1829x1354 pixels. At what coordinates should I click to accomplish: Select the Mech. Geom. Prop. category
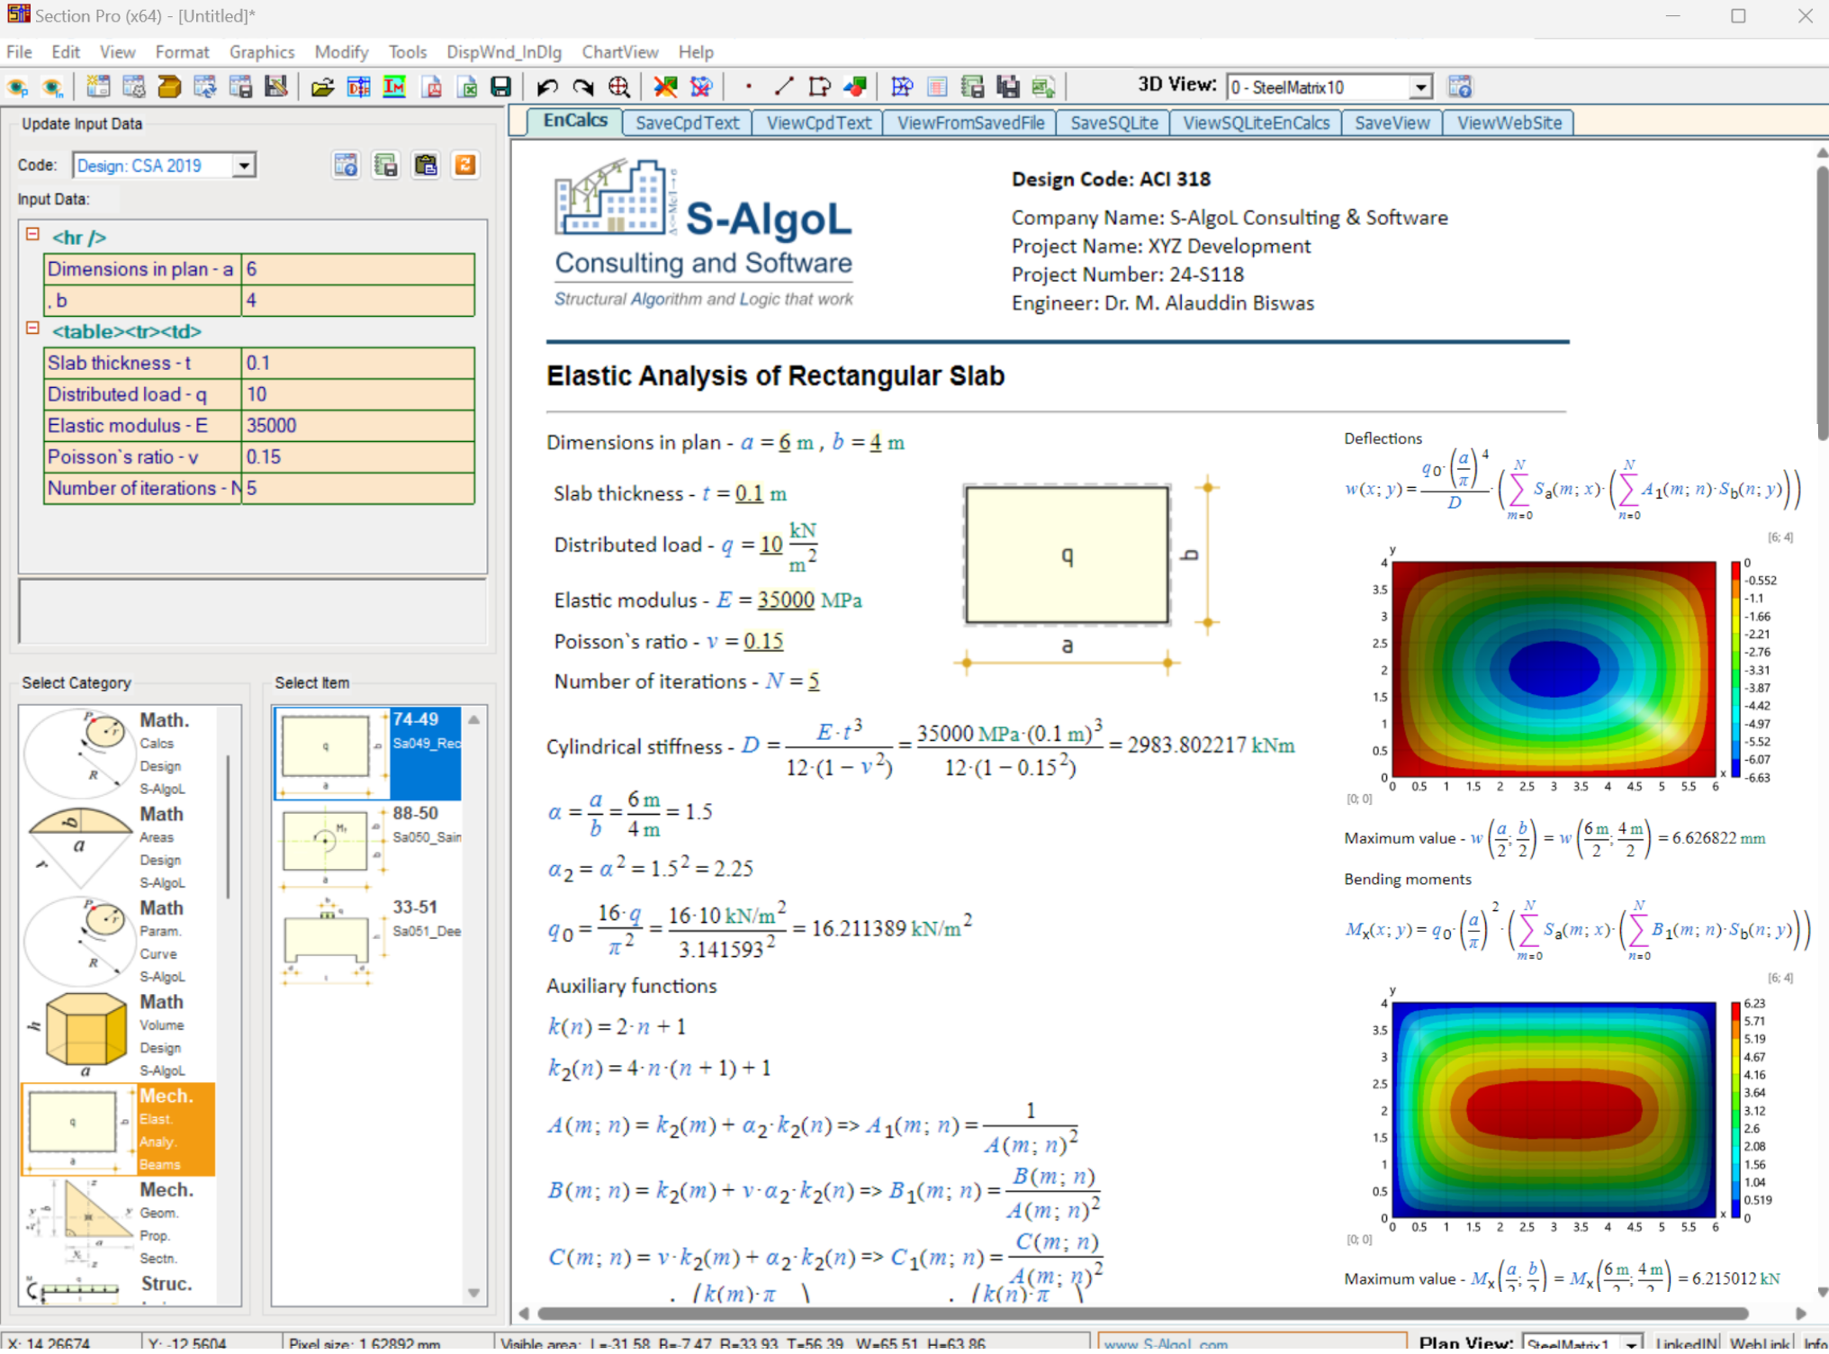click(x=118, y=1224)
